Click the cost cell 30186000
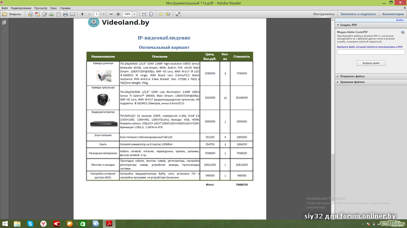Viewport: 407px width, 228px height. click(x=242, y=98)
